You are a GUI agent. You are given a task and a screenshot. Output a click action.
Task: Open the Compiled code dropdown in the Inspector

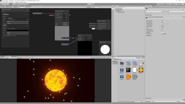167,24
